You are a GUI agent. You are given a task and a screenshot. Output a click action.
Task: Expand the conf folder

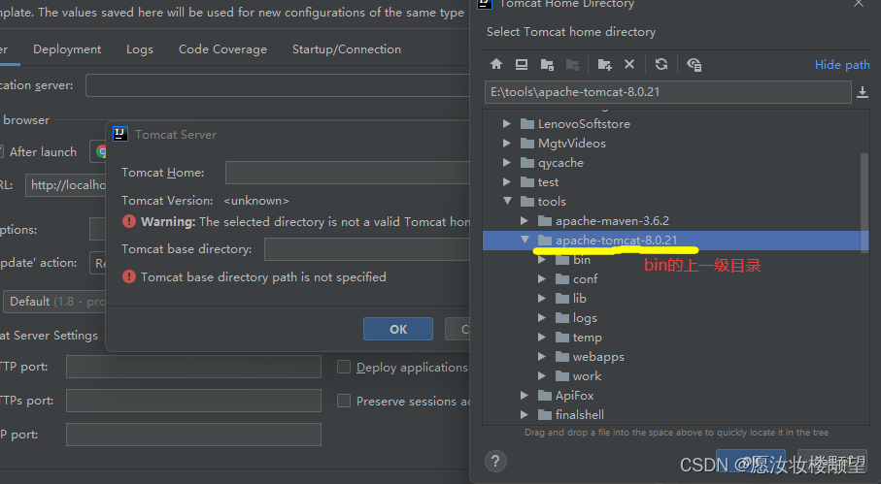click(542, 278)
